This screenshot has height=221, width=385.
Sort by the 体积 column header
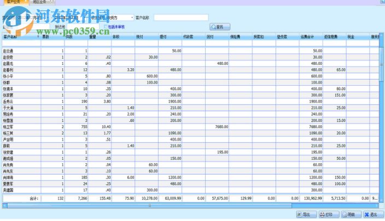[123, 37]
